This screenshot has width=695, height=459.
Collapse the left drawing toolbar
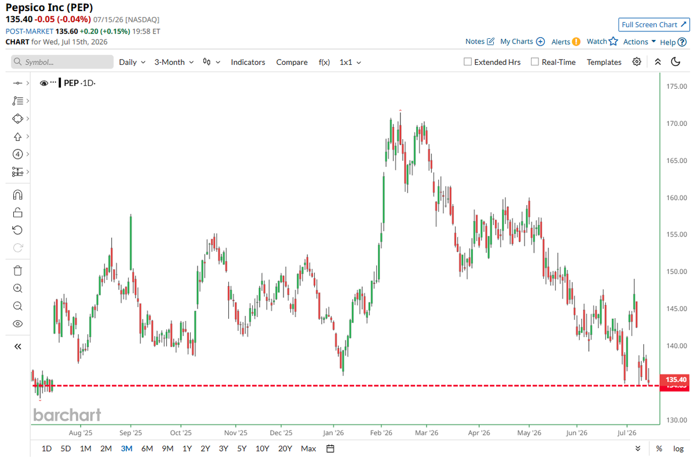18,347
